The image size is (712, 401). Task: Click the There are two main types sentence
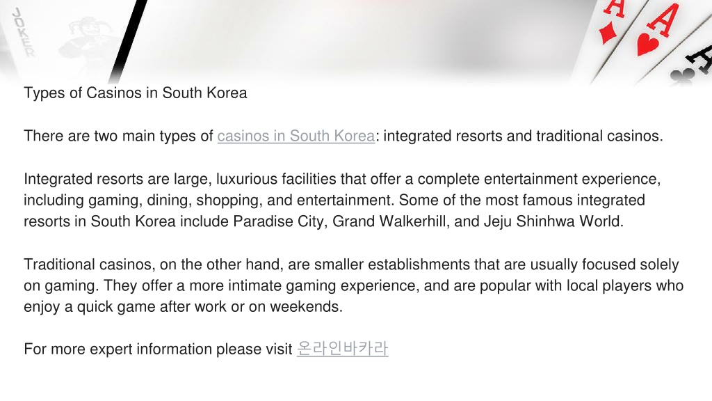click(343, 136)
